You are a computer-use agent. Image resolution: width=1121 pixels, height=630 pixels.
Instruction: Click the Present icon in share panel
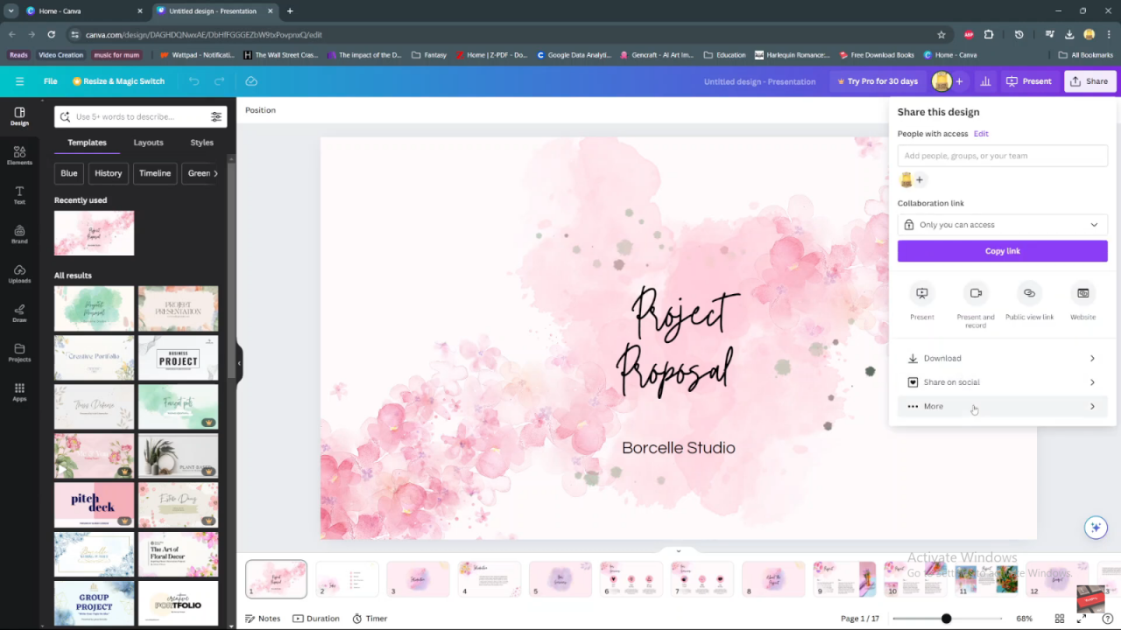pos(921,293)
